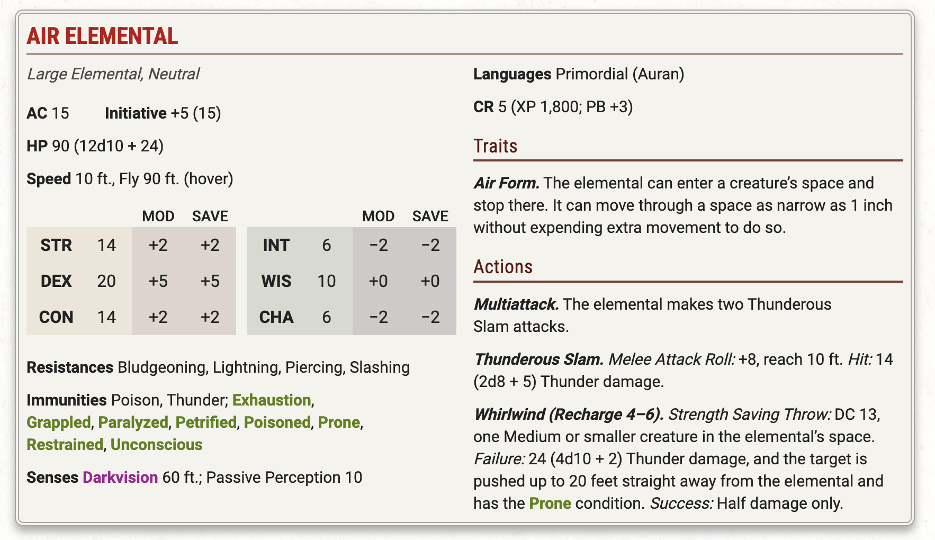Click the INT ability score row
This screenshot has height=540, width=935.
[x=352, y=245]
